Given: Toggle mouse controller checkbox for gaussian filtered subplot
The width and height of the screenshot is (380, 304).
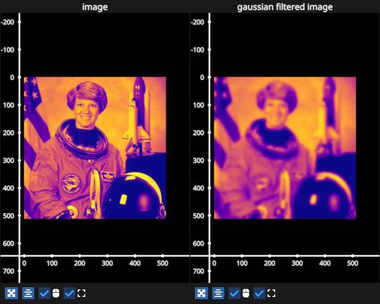Looking at the screenshot, I should (x=235, y=293).
